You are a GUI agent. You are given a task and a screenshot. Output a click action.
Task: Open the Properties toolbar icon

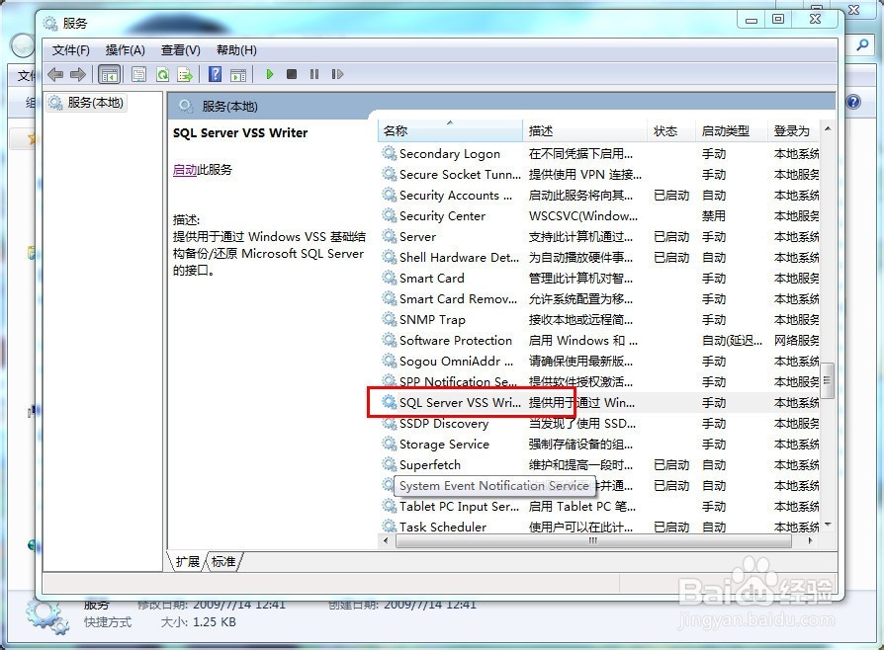[x=138, y=74]
